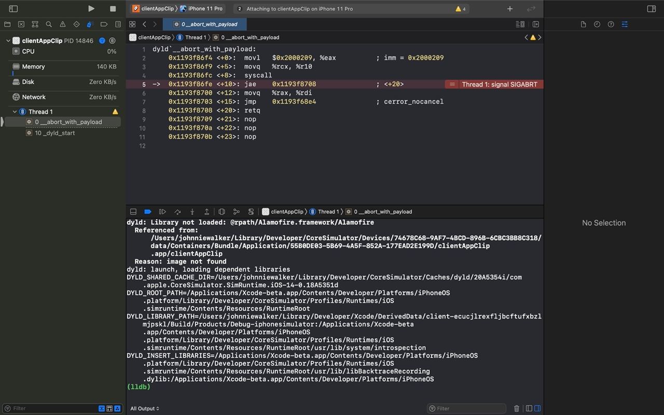Collapse the Thread 1 disclosure triangle
664x415 pixels.
(x=15, y=112)
